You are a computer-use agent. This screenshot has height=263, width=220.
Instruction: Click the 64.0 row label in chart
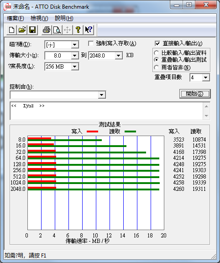coord(21,158)
